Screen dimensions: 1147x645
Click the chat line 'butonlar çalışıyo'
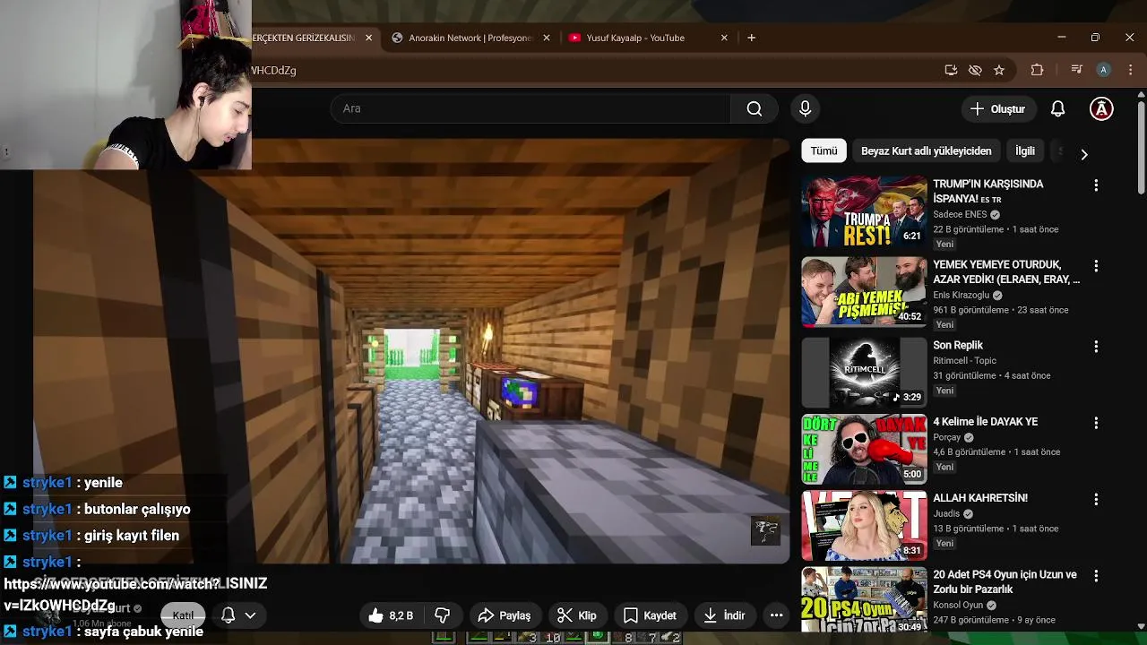(97, 509)
